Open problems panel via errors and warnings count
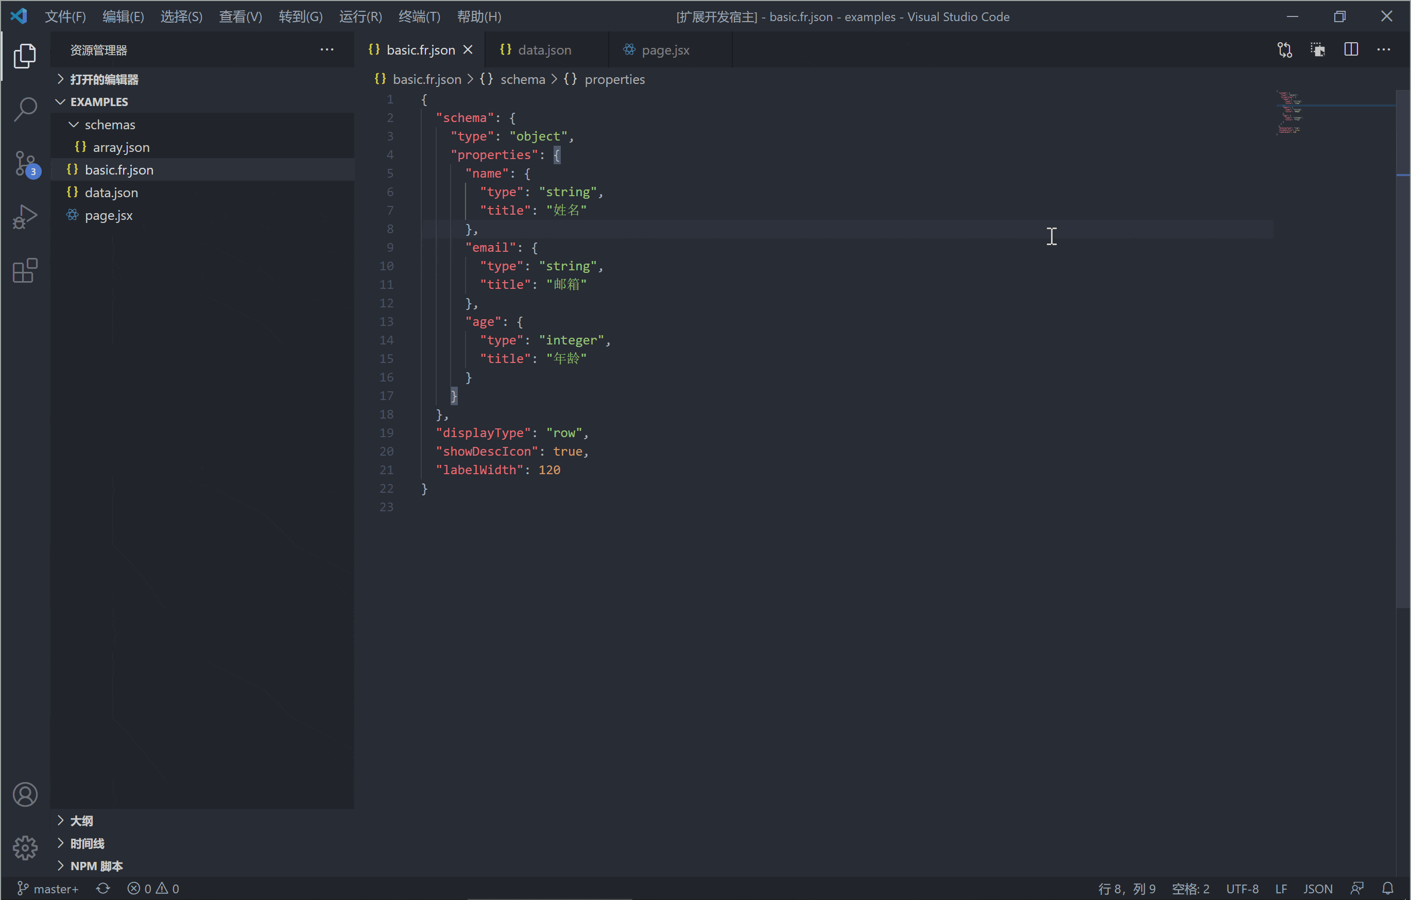Viewport: 1411px width, 900px height. (153, 888)
